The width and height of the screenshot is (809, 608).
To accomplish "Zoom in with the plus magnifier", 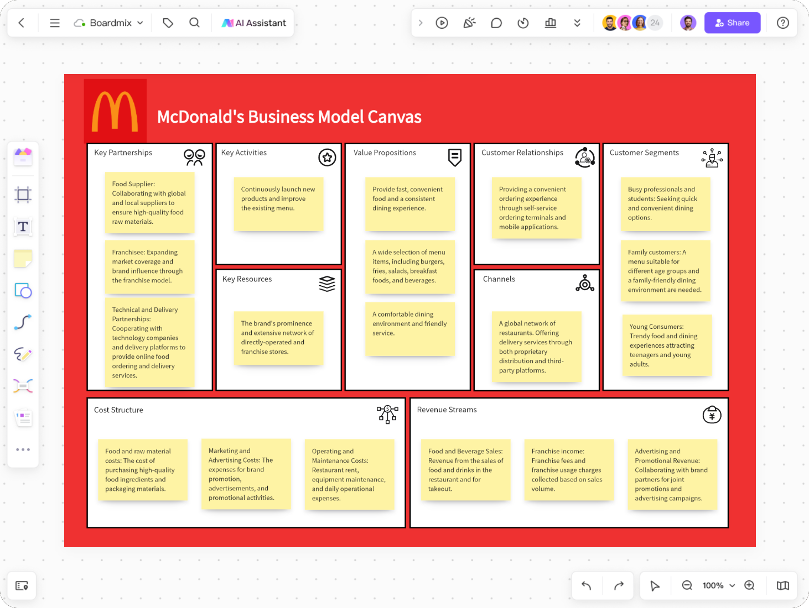I will point(750,585).
